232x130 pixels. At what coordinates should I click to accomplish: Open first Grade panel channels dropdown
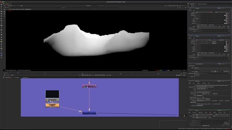[202, 12]
